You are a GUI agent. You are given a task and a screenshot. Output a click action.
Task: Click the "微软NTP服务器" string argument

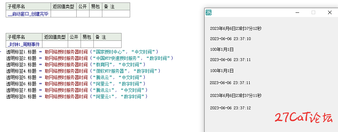111,71
